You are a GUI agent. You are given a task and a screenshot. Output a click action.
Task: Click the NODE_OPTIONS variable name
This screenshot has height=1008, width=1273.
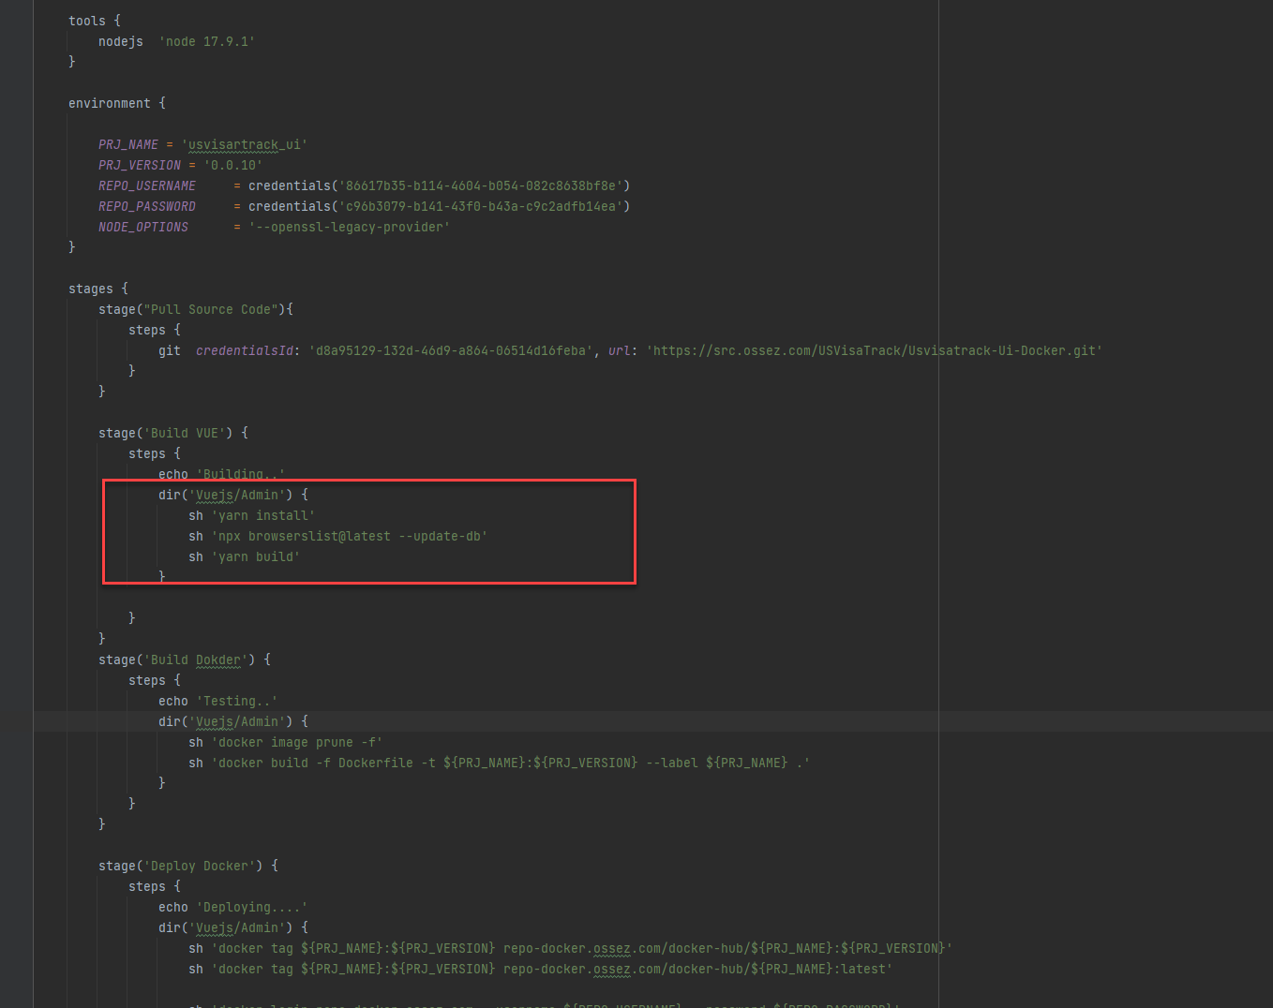pos(143,227)
